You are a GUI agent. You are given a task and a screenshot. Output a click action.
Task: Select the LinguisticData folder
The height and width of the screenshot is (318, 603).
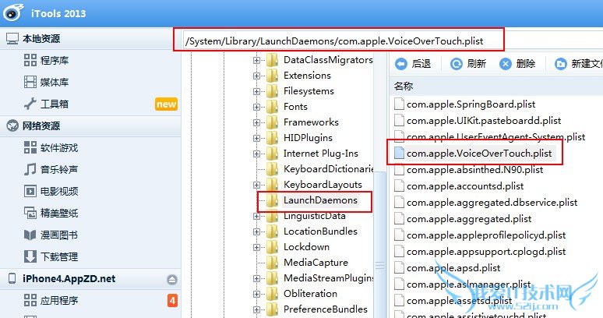(x=315, y=216)
